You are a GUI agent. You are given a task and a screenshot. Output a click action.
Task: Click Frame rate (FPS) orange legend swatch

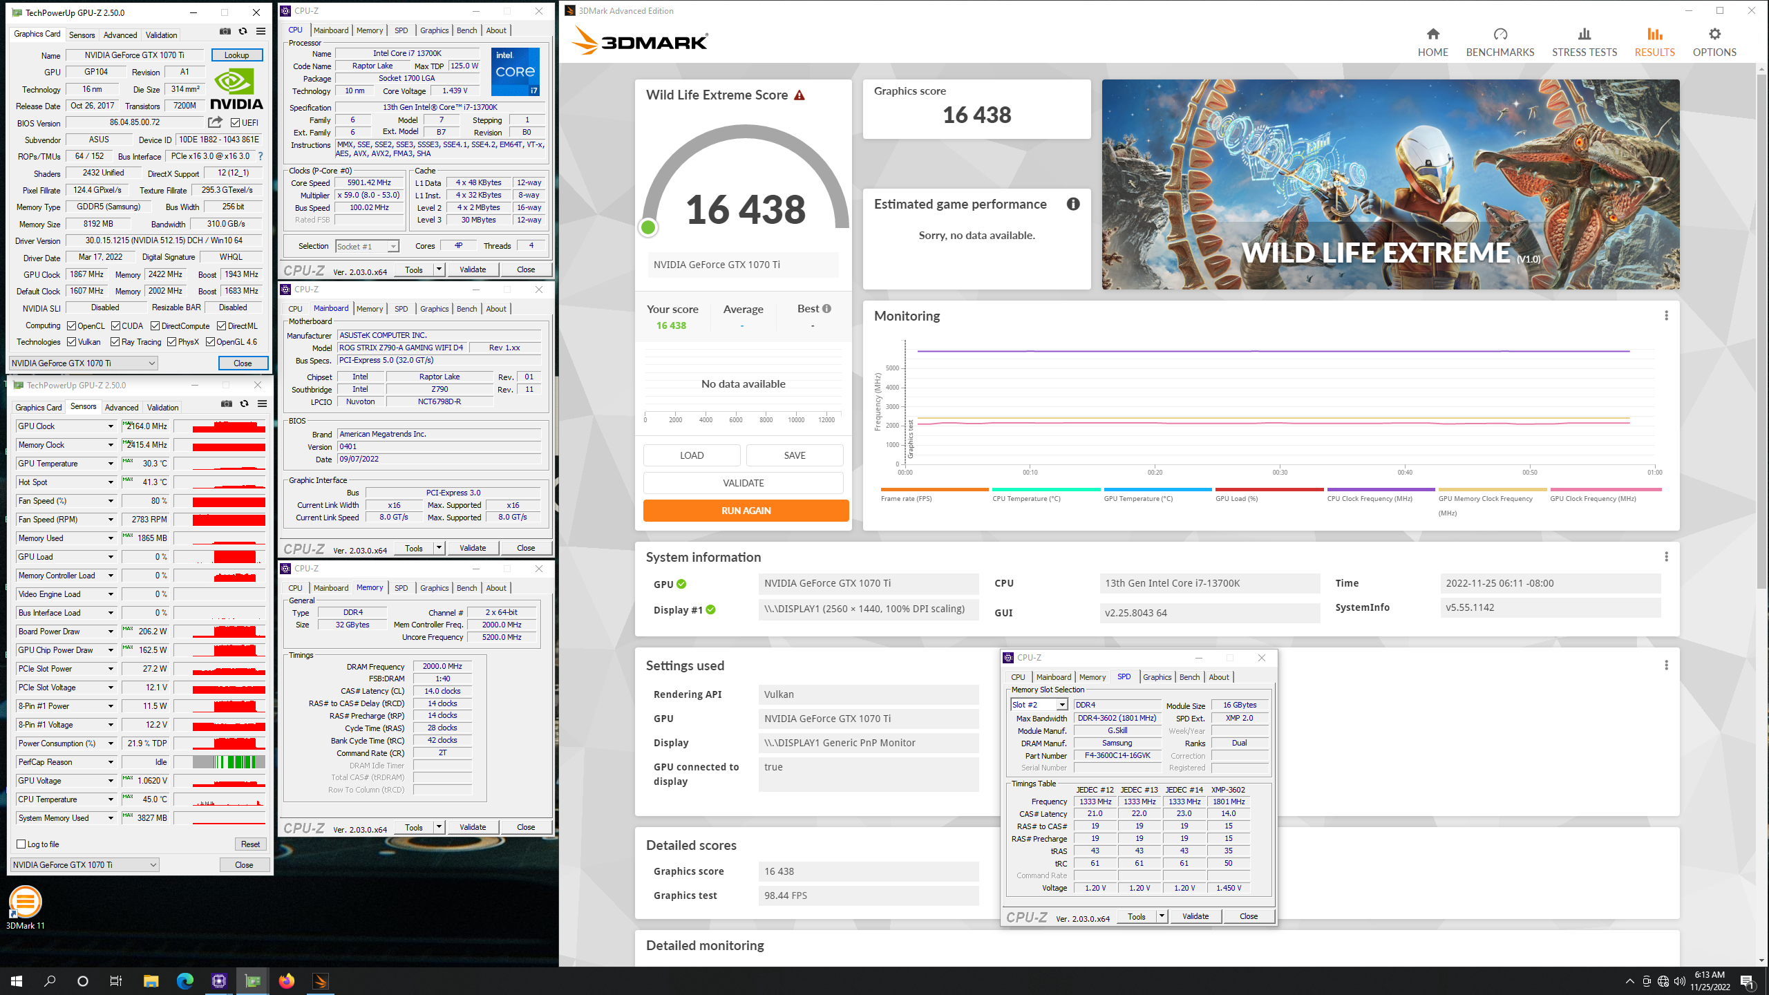(x=934, y=489)
